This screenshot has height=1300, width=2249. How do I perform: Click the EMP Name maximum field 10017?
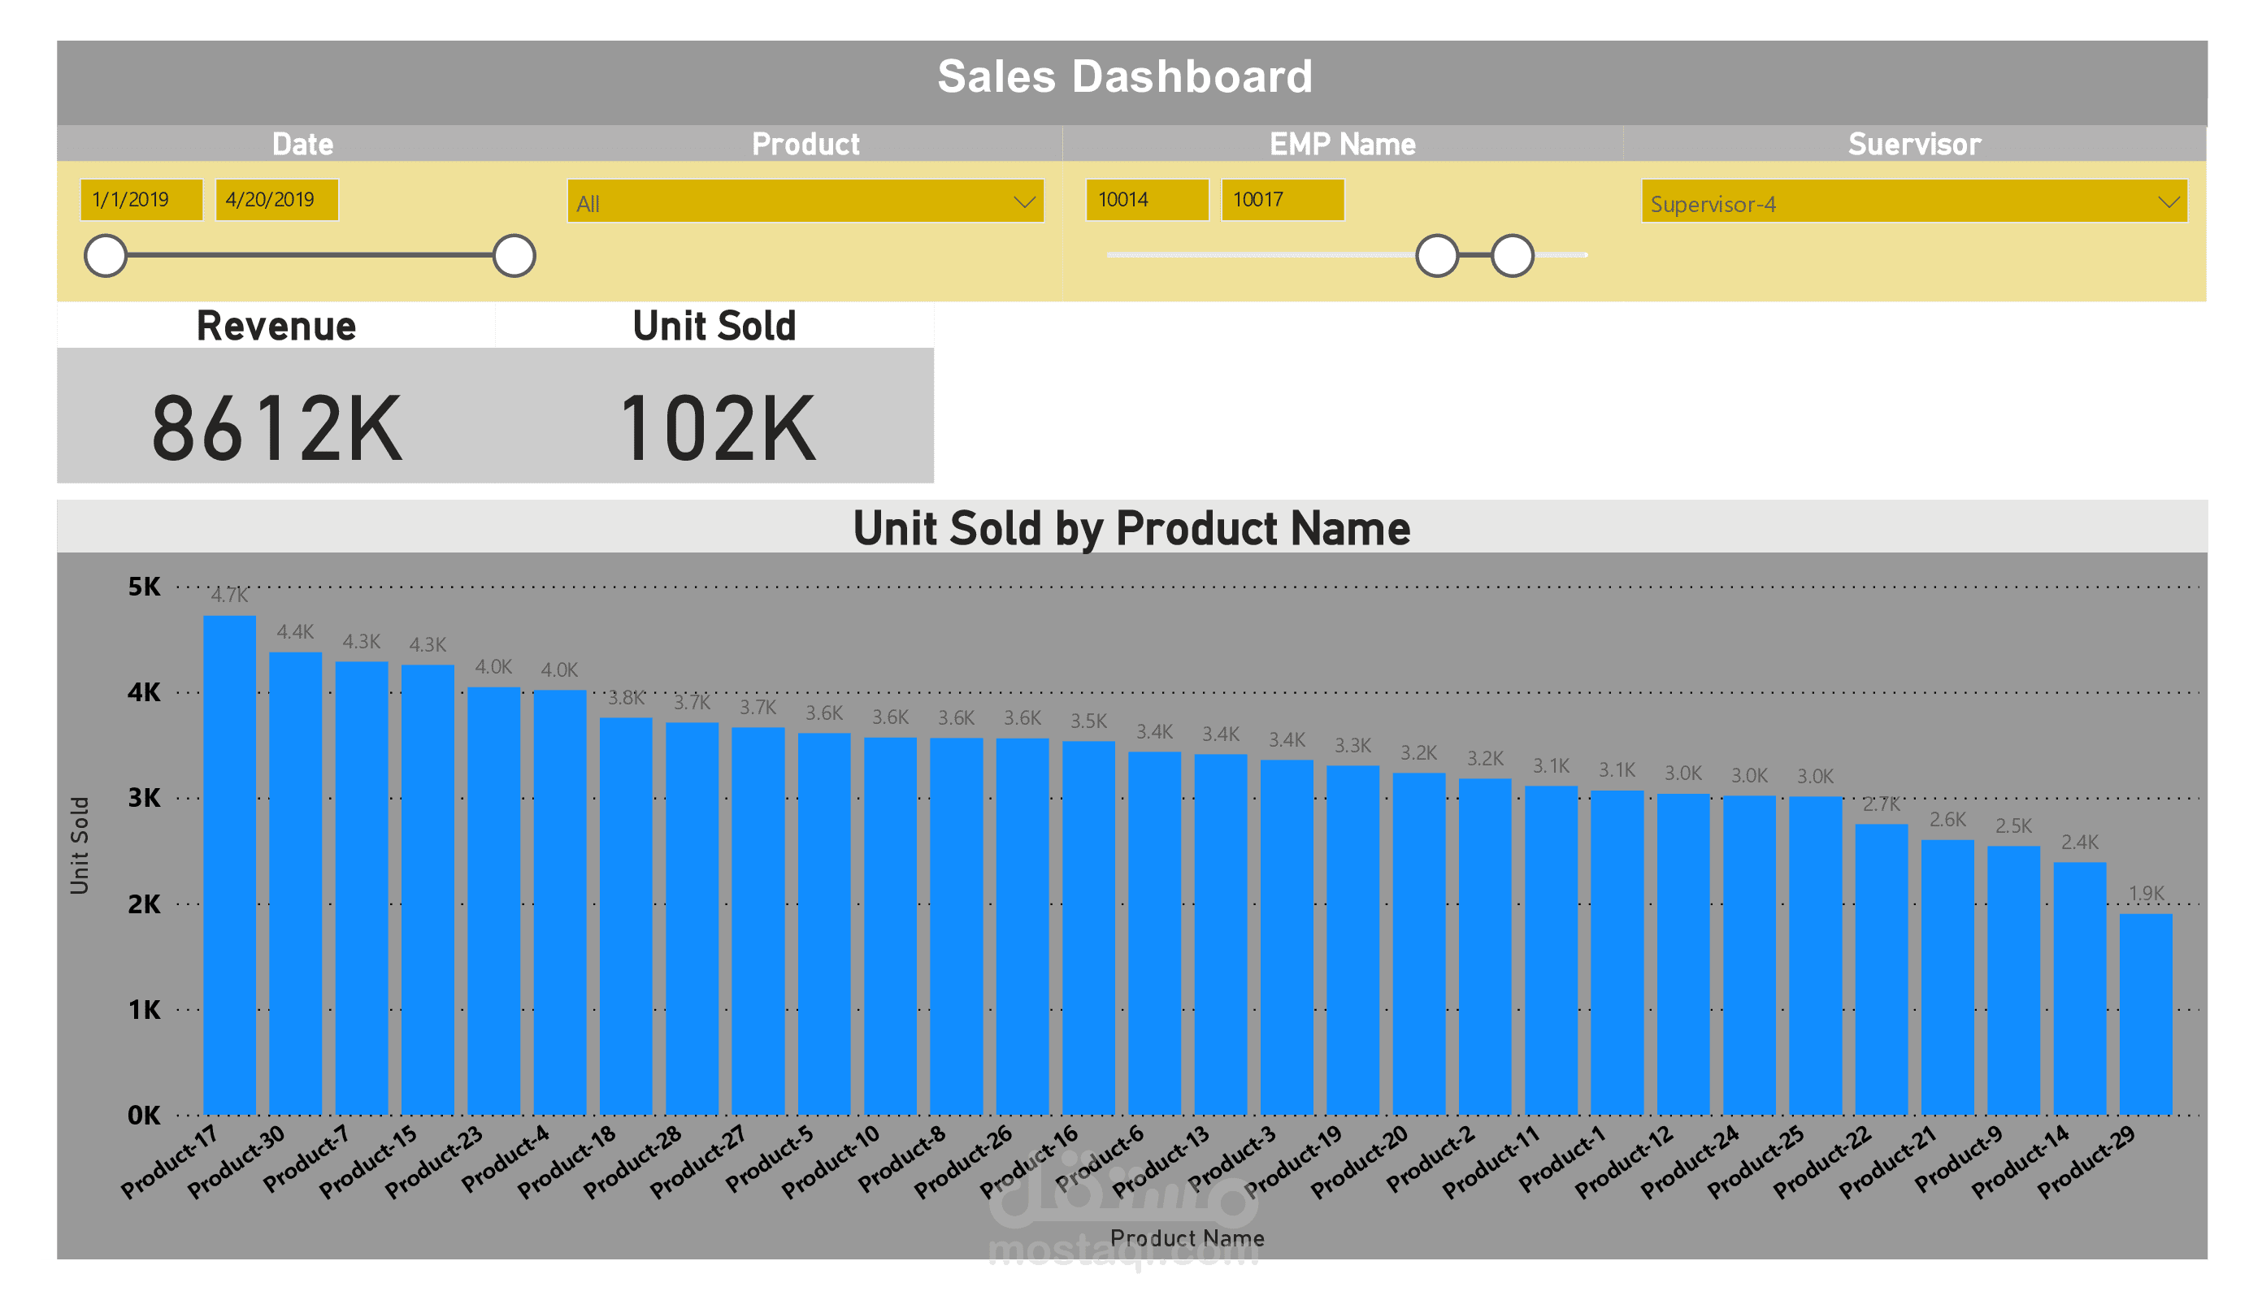coord(1283,199)
